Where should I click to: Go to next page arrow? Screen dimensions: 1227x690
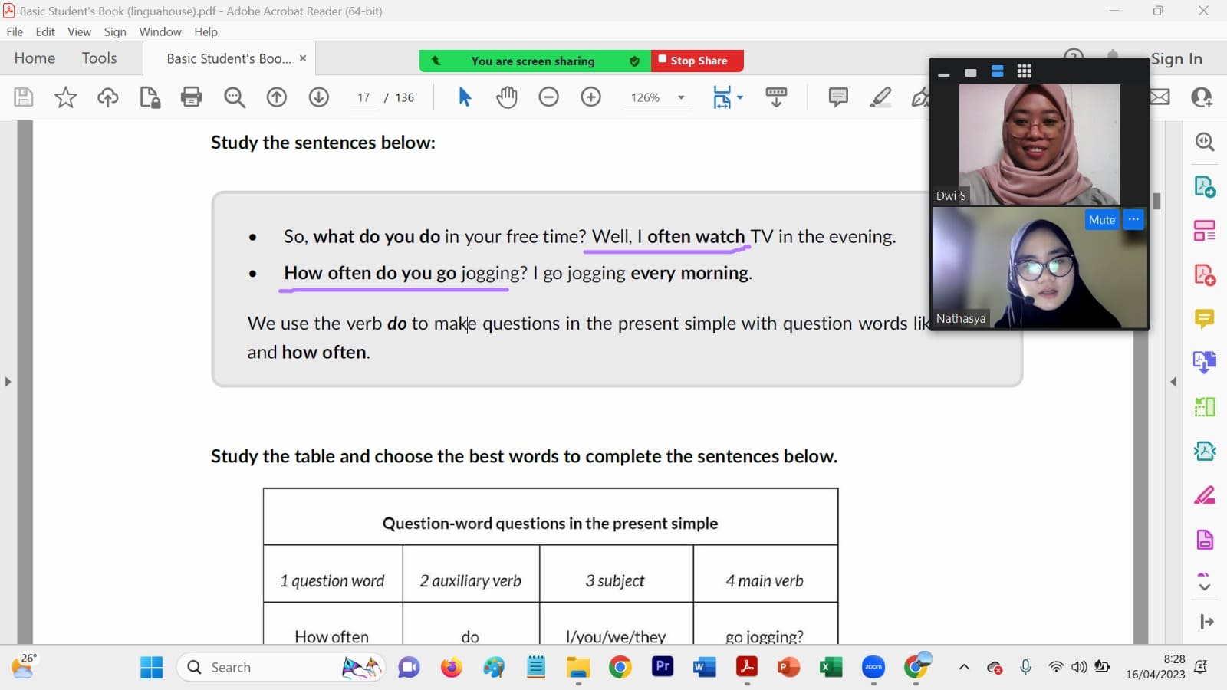tap(318, 97)
